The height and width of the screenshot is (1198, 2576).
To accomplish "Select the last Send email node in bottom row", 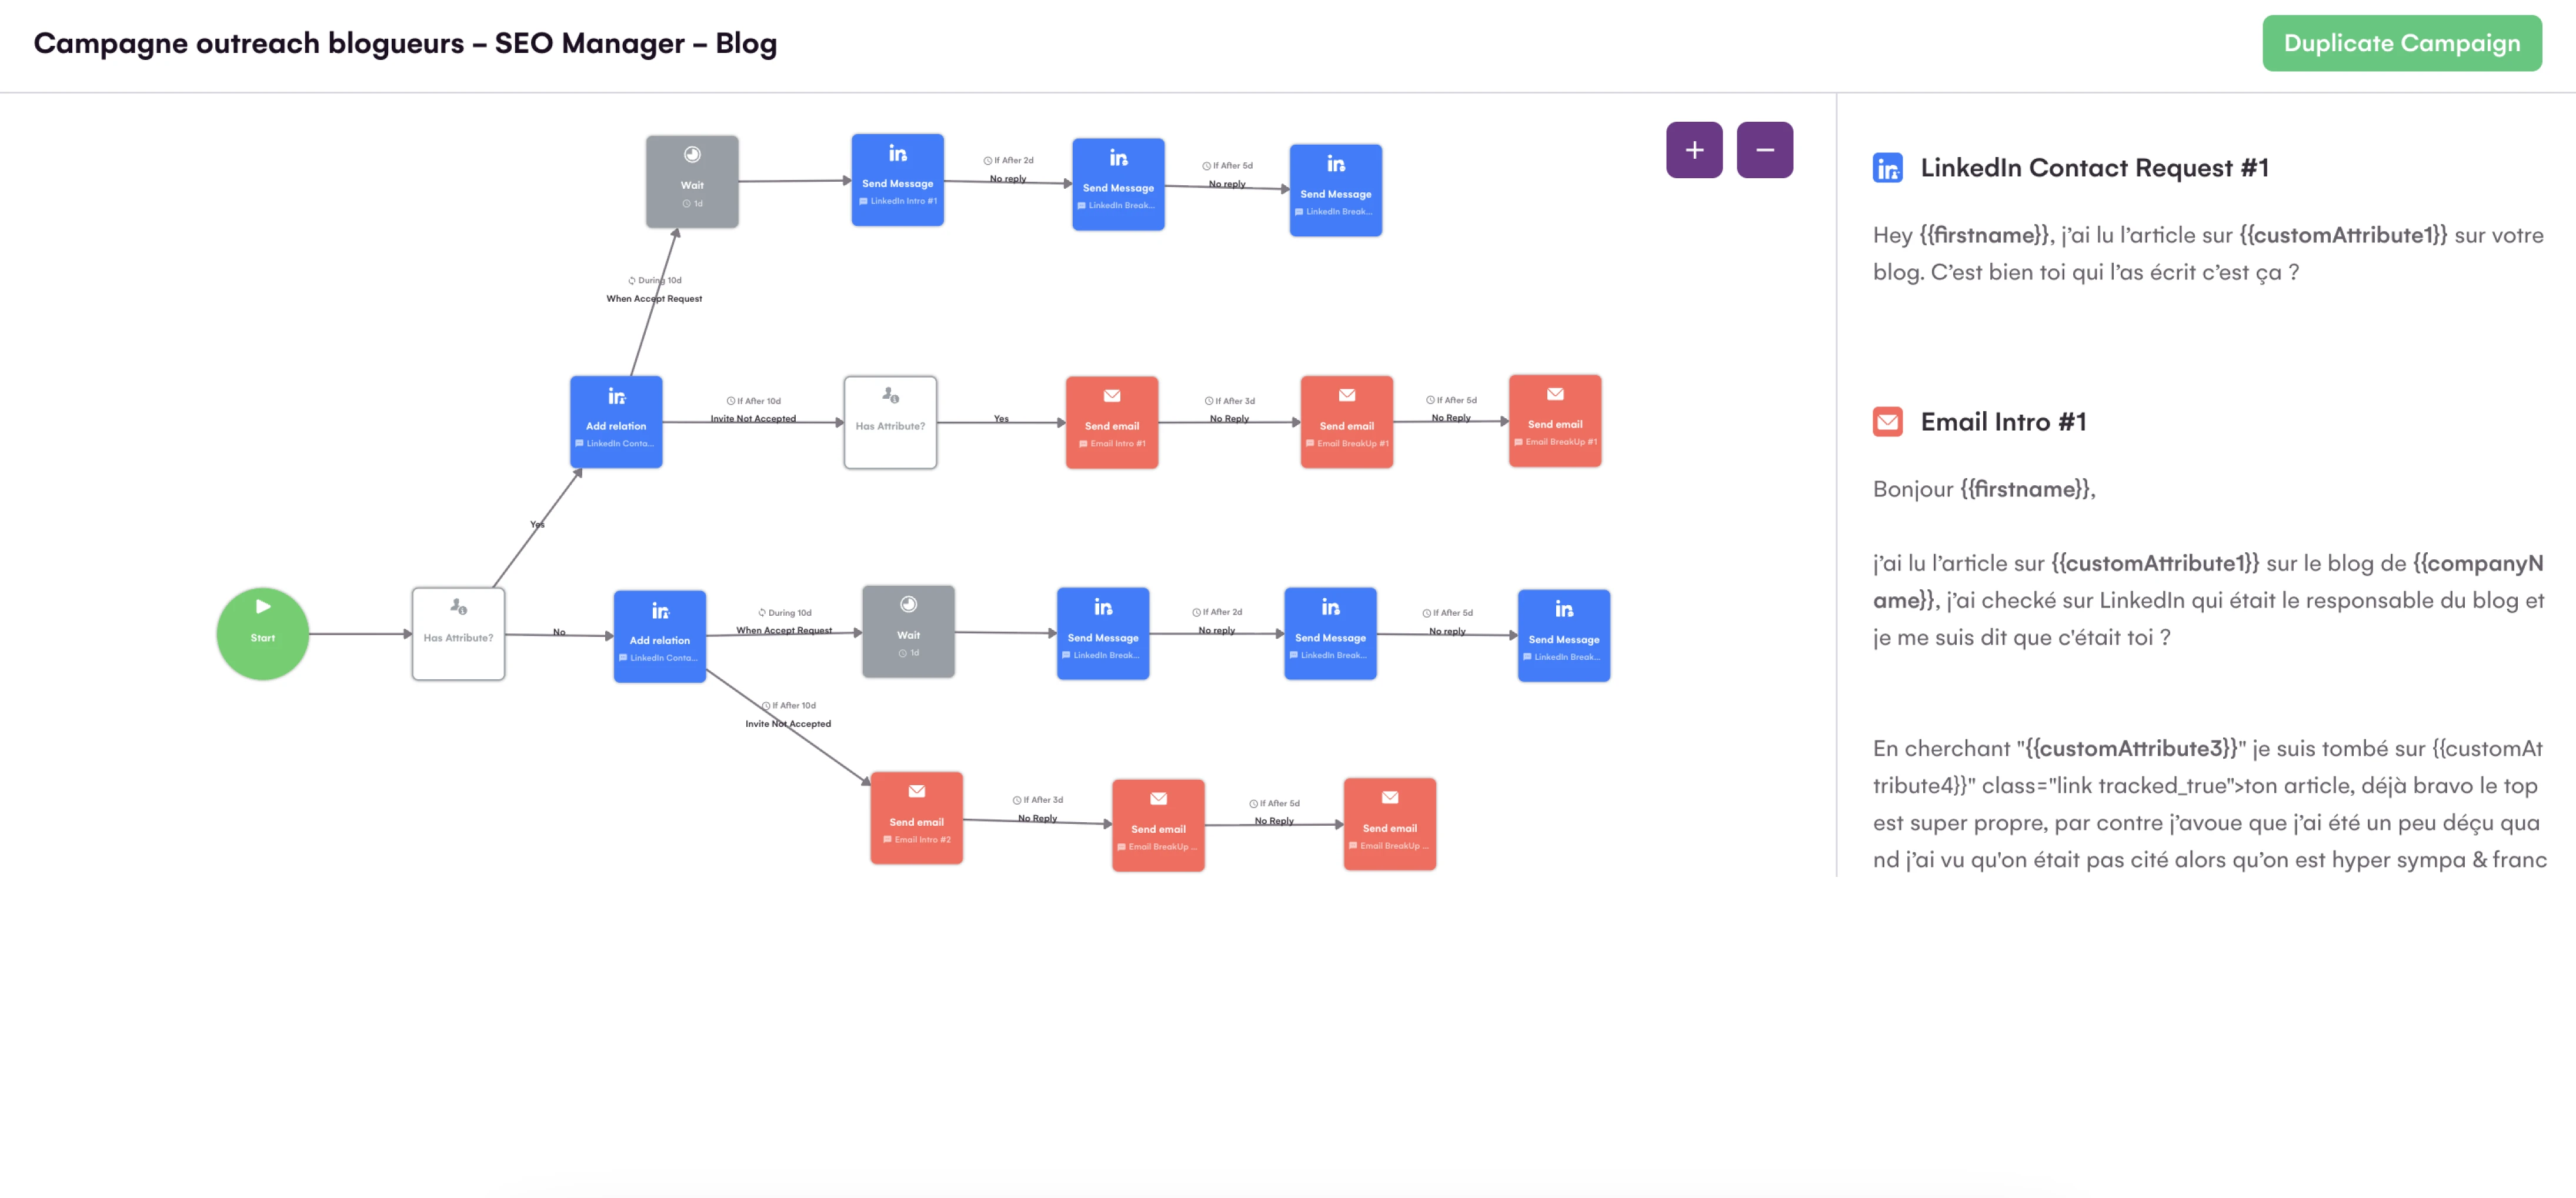I will click(1389, 824).
